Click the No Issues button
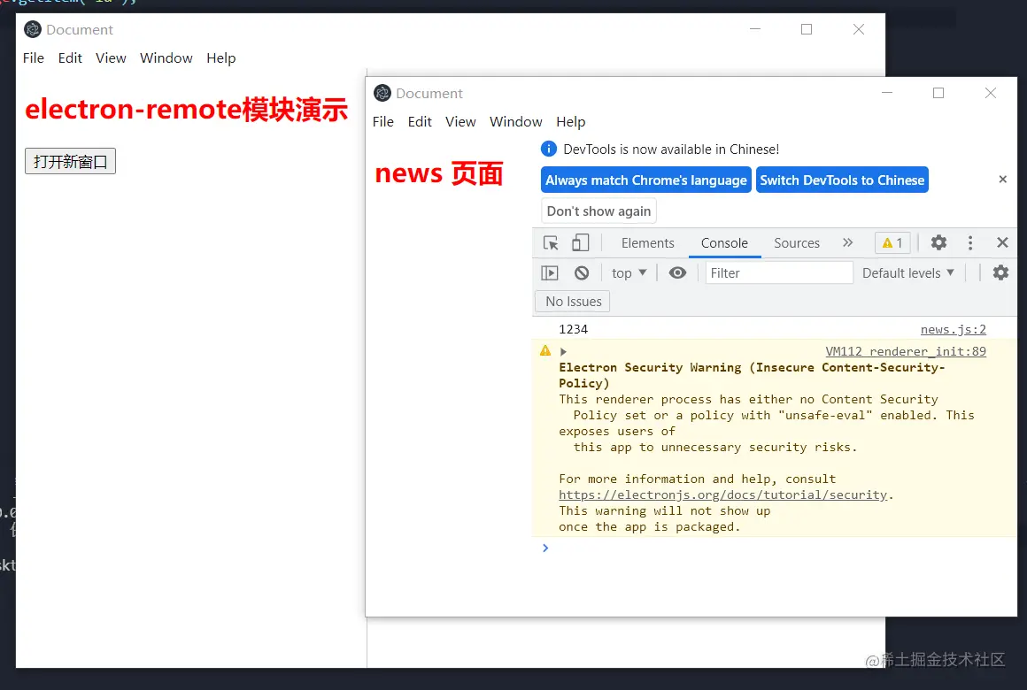 pos(573,302)
